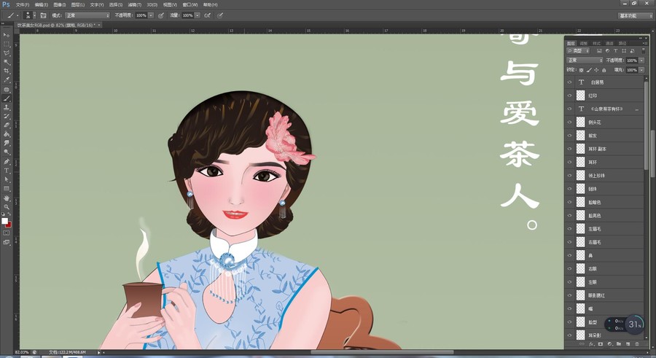Select the Rectangular Marquee tool
This screenshot has height=358, width=656.
tap(7, 44)
